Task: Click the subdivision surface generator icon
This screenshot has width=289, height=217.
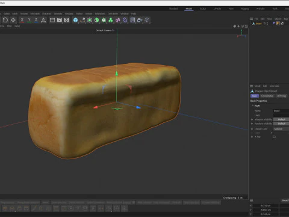Action: (x=90, y=20)
